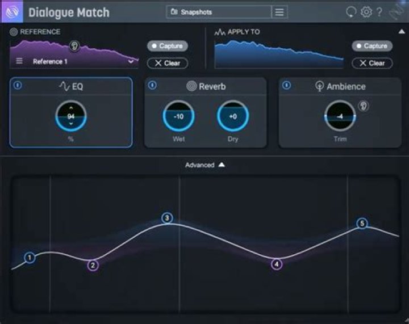Open the settings gear icon

[366, 12]
